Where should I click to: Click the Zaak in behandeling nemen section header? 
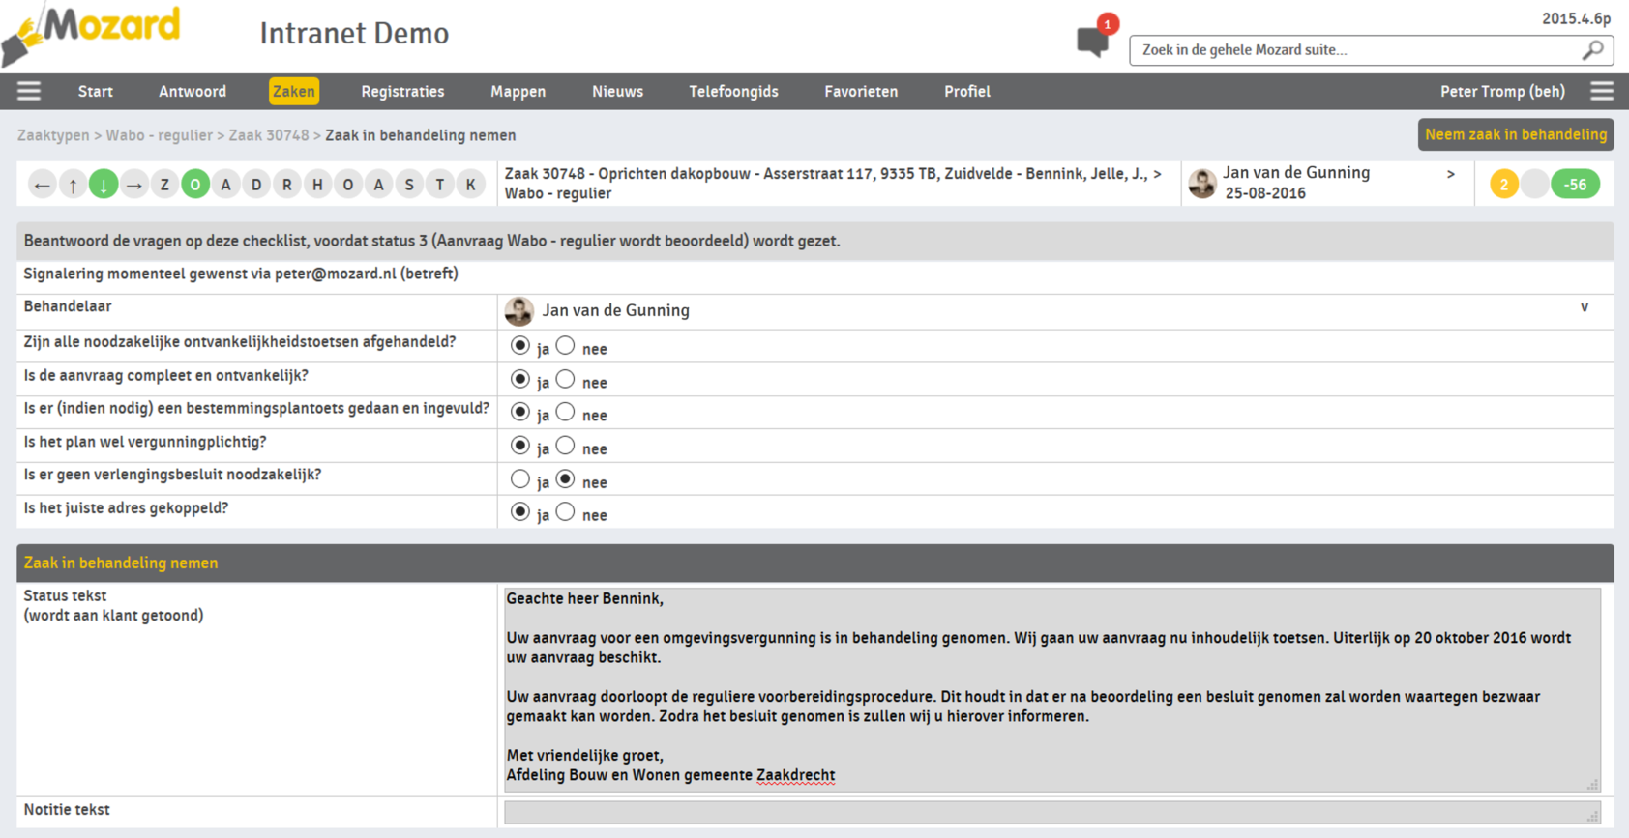pyautogui.click(x=814, y=563)
